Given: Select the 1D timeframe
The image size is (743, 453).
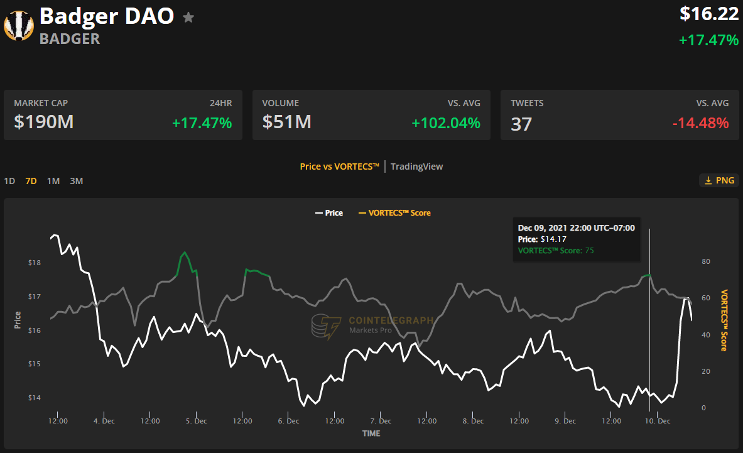Looking at the screenshot, I should [9, 180].
